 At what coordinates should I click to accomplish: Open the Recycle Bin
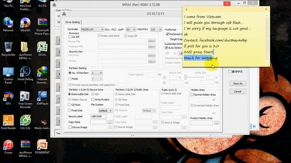(8, 49)
